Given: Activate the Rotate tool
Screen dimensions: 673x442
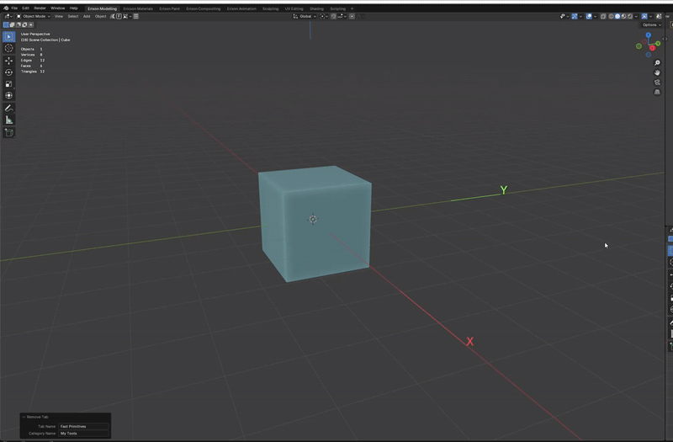Looking at the screenshot, I should point(8,72).
